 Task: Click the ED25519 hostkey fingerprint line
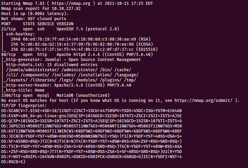click(x=84, y=49)
